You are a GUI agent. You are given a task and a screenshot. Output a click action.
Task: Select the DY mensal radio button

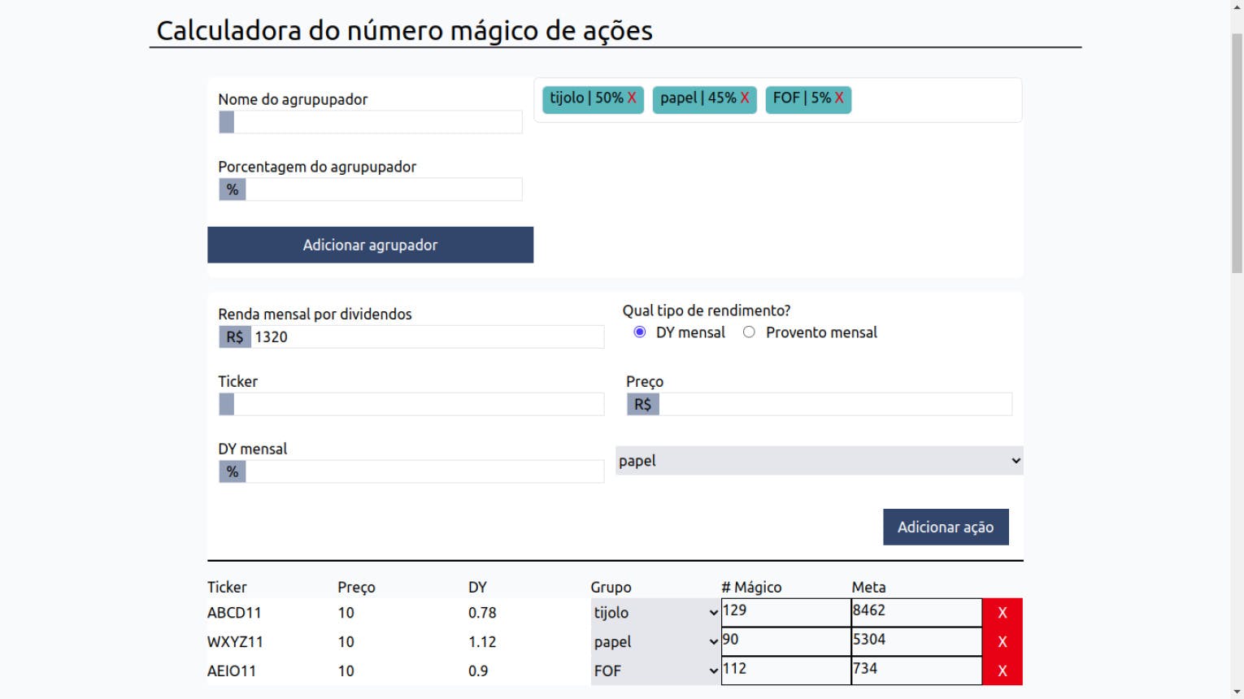coord(640,332)
